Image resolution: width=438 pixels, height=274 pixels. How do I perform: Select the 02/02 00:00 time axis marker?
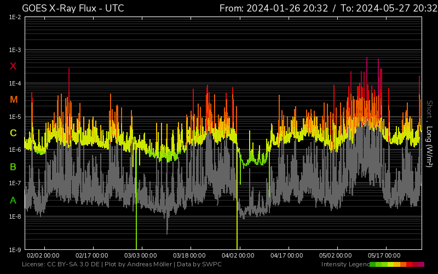pyautogui.click(x=43, y=255)
